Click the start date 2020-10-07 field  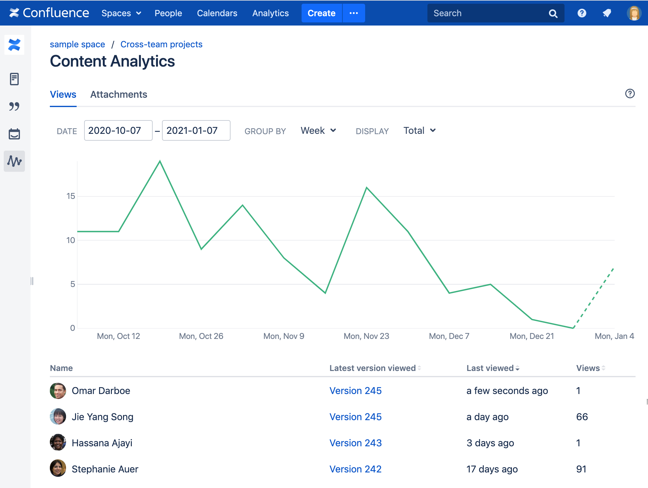click(x=118, y=130)
